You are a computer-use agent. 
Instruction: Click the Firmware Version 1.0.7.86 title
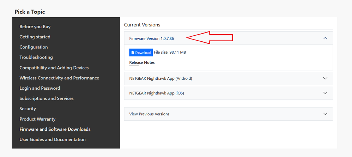(152, 38)
